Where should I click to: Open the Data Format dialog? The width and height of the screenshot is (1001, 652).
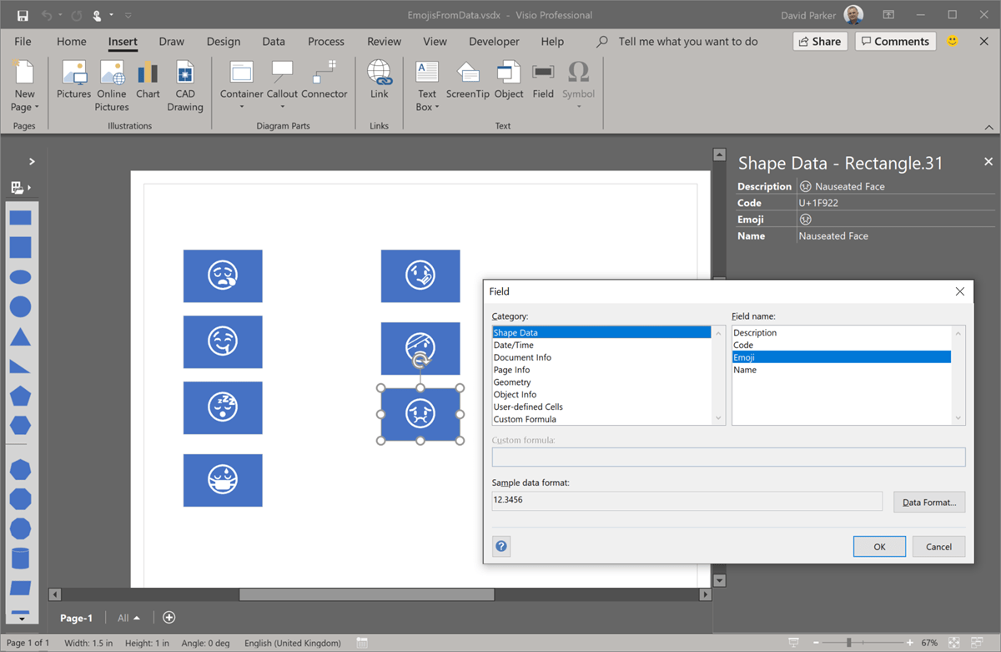(x=928, y=502)
